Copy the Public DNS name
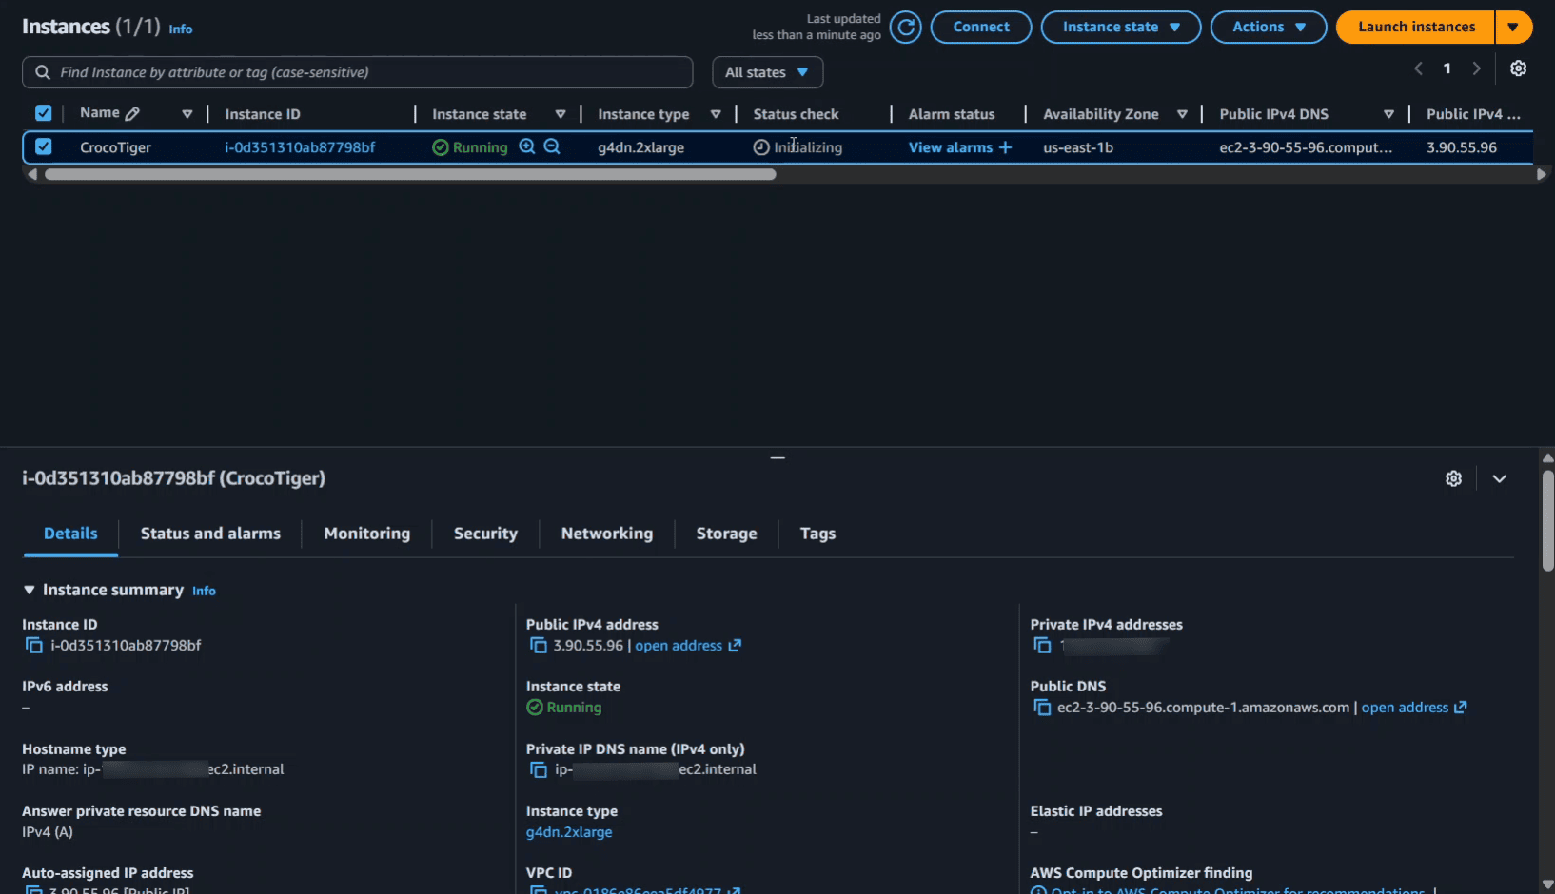The image size is (1555, 894). click(x=1042, y=708)
